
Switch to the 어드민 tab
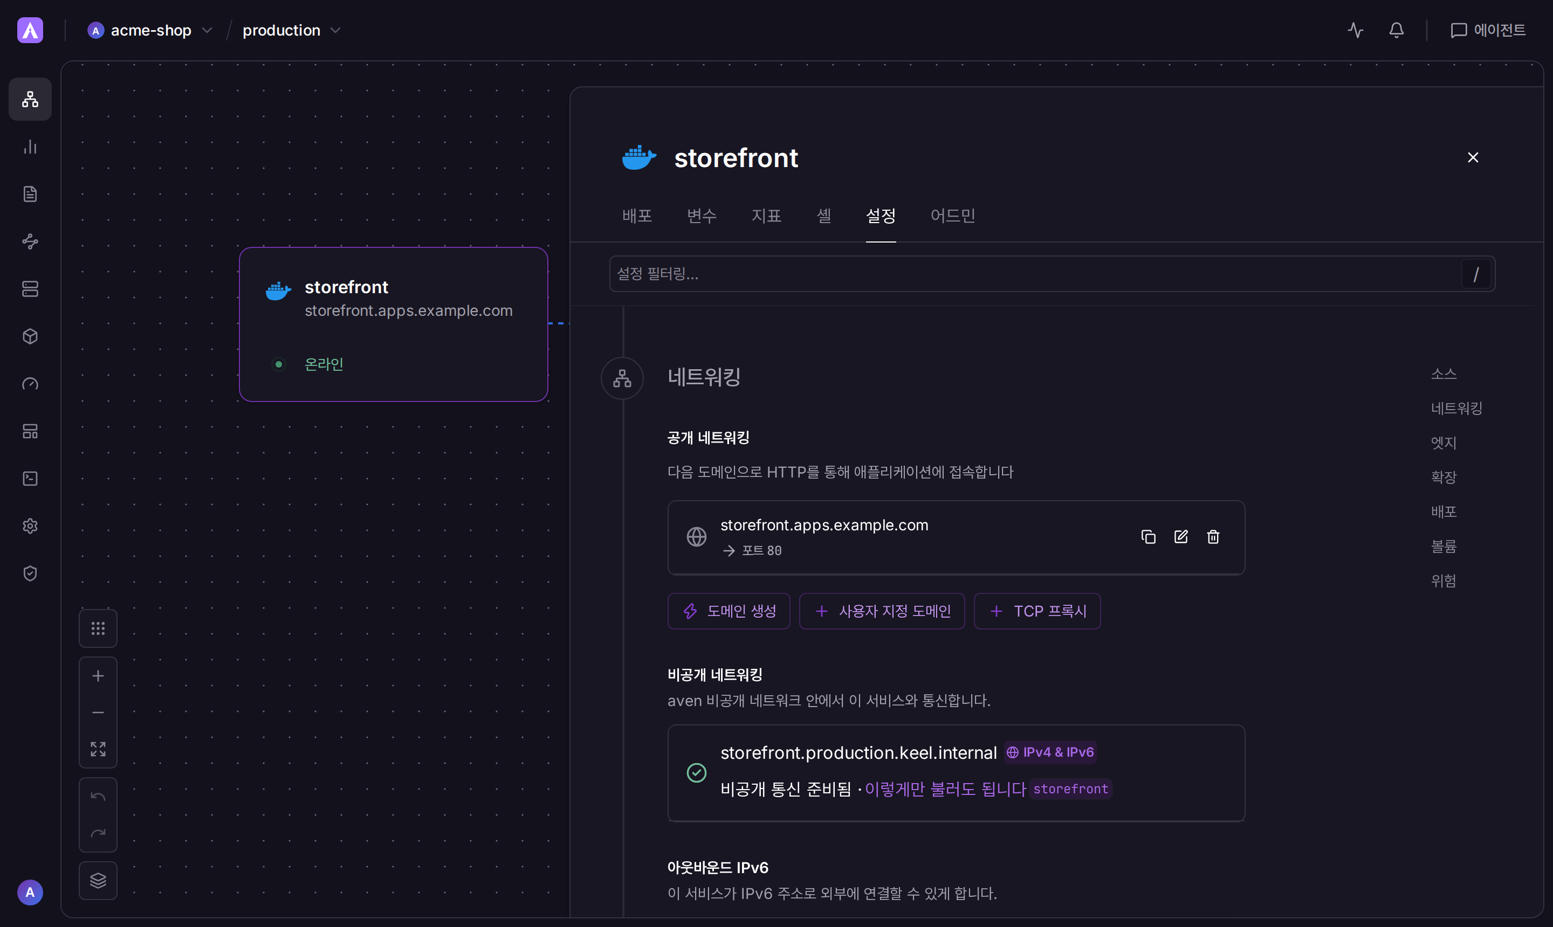tap(952, 216)
